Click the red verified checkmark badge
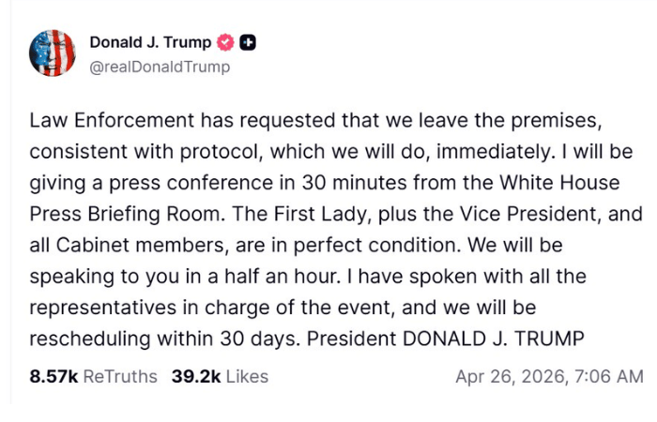This screenshot has width=657, height=422. 225,42
